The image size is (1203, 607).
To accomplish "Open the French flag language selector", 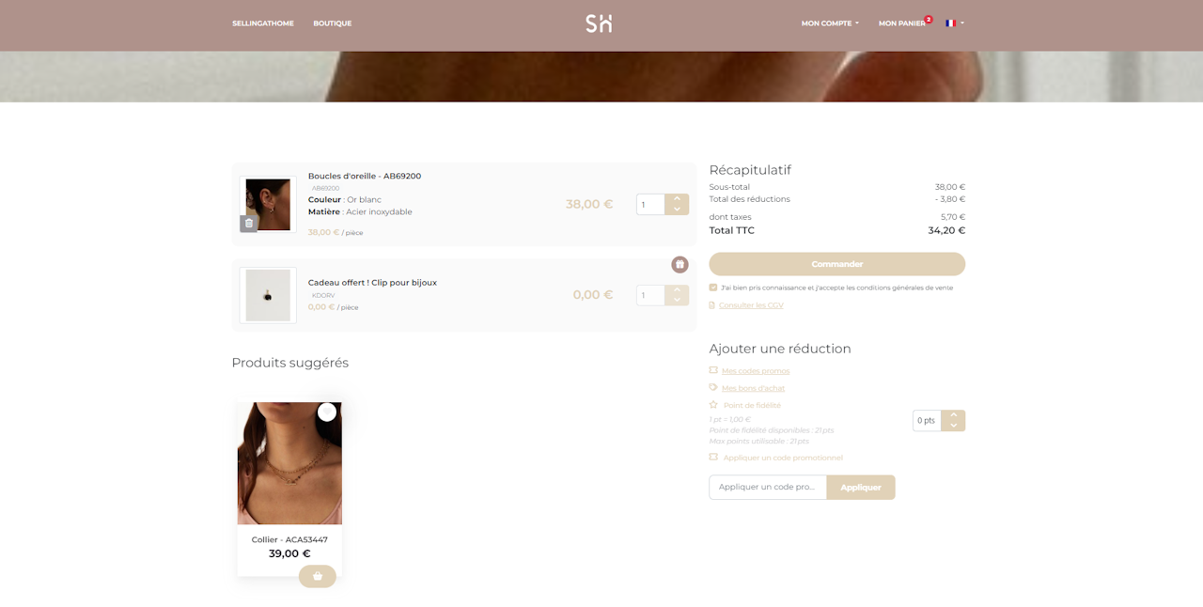I will (x=955, y=23).
